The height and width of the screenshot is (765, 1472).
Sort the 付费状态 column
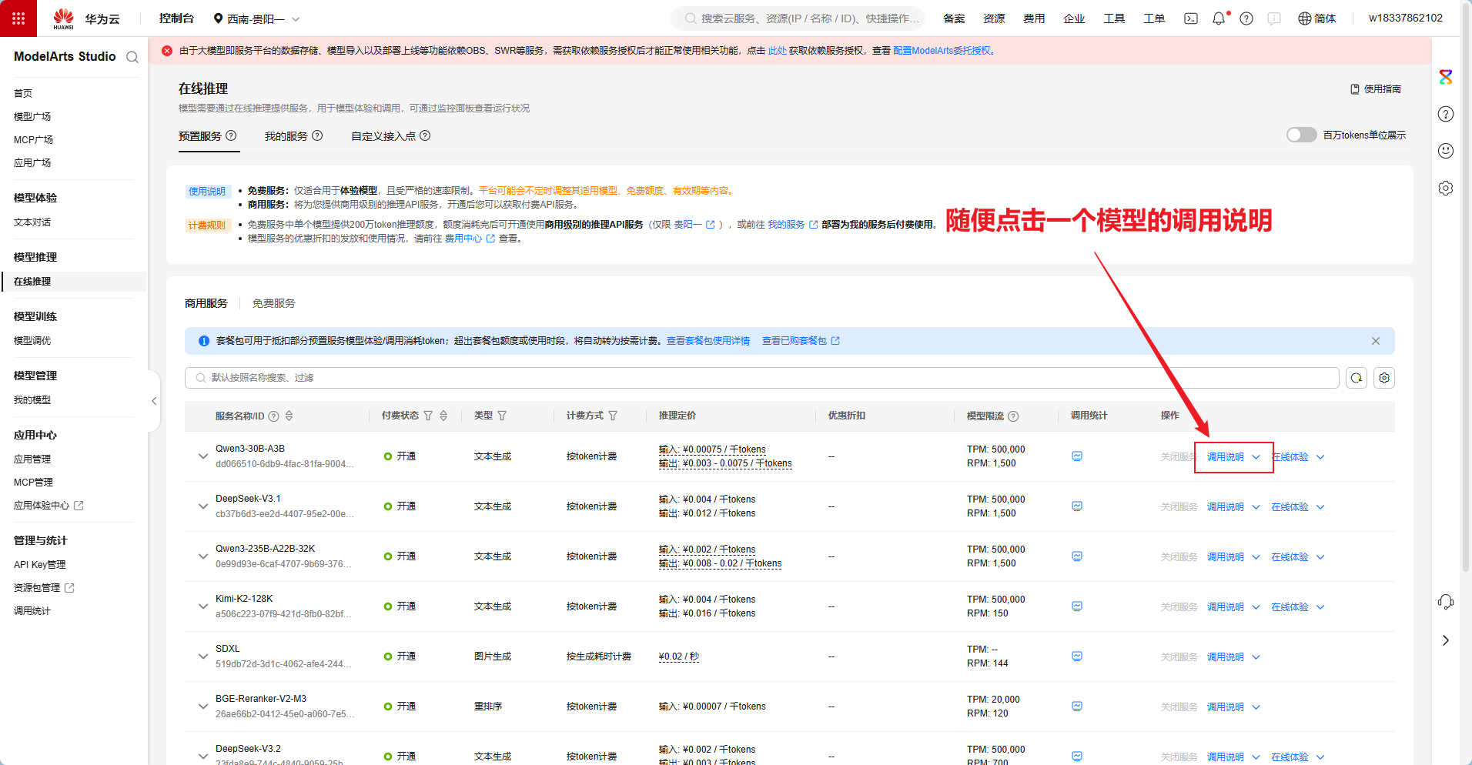coord(443,416)
